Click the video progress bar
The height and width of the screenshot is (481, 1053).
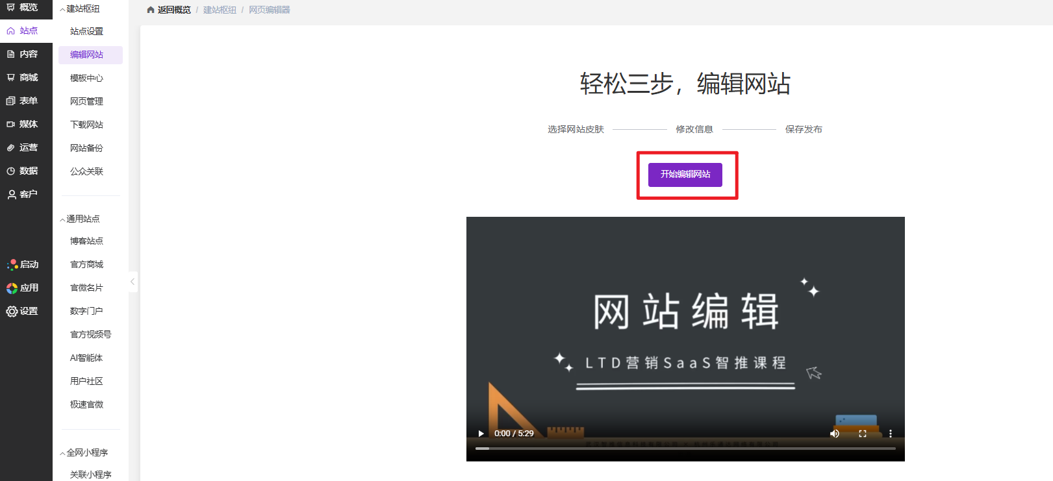[685, 449]
